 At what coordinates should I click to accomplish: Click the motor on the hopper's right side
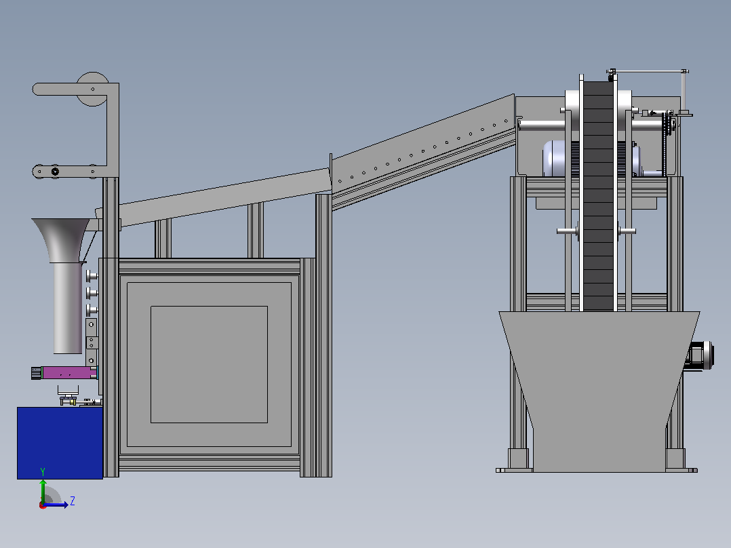[700, 356]
